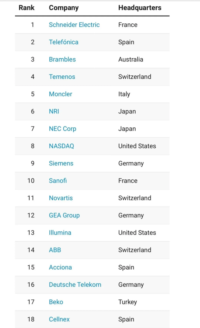This screenshot has width=200, height=328.
Task: Visit the GEA Group link
Action: (64, 215)
